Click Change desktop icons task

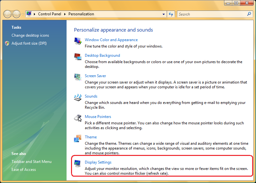[x=30, y=35]
